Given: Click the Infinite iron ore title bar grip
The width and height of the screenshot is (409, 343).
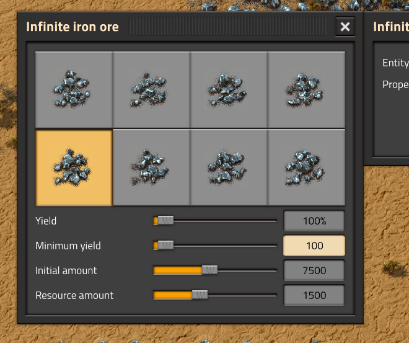Looking at the screenshot, I should pos(227,27).
